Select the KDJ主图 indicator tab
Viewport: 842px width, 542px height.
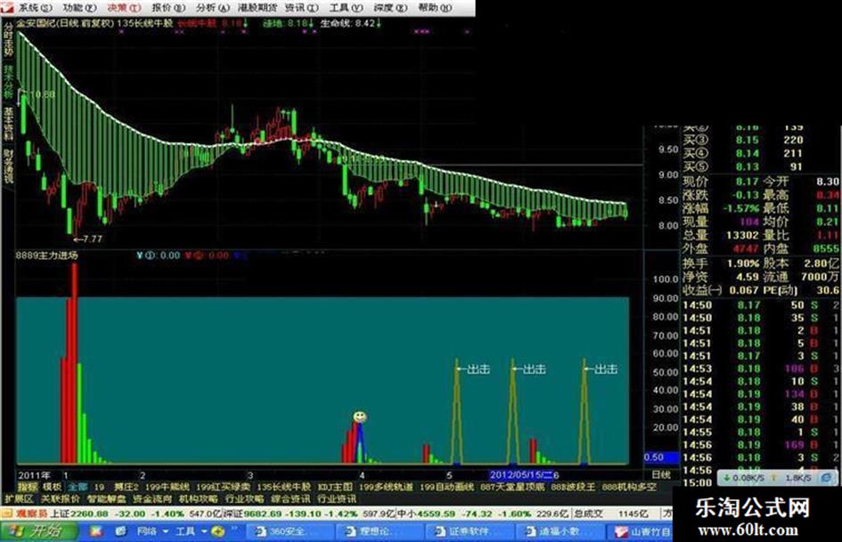(335, 487)
